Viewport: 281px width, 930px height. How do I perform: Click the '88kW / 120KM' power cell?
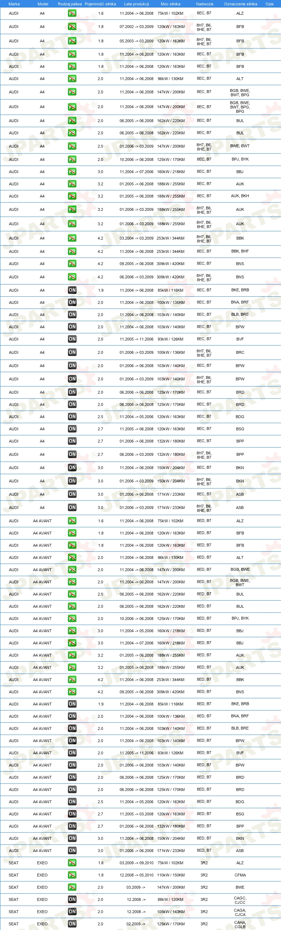(x=170, y=899)
